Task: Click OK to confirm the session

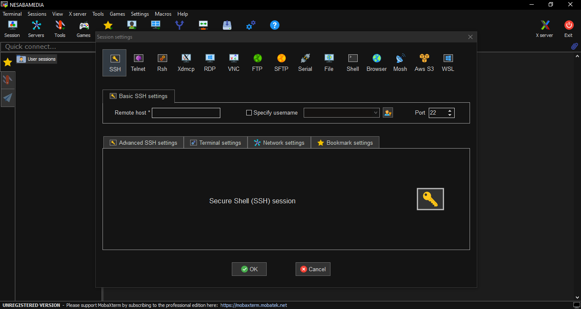Action: pos(249,269)
